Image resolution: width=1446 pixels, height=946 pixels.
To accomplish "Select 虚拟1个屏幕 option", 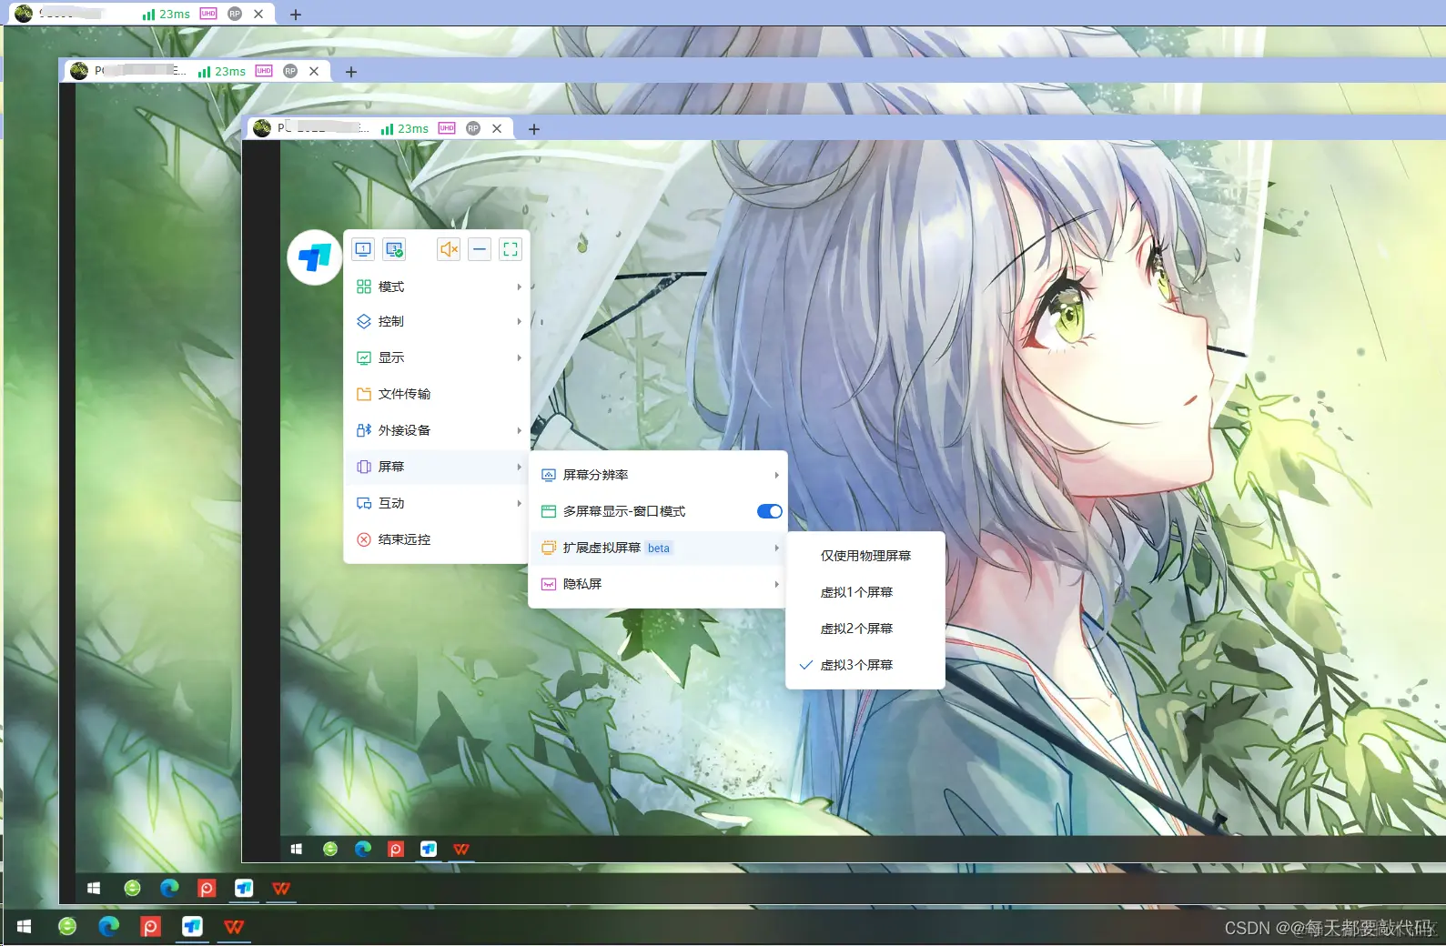I will click(x=865, y=592).
